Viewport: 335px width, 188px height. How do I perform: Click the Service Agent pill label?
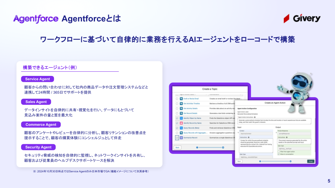[37, 79]
